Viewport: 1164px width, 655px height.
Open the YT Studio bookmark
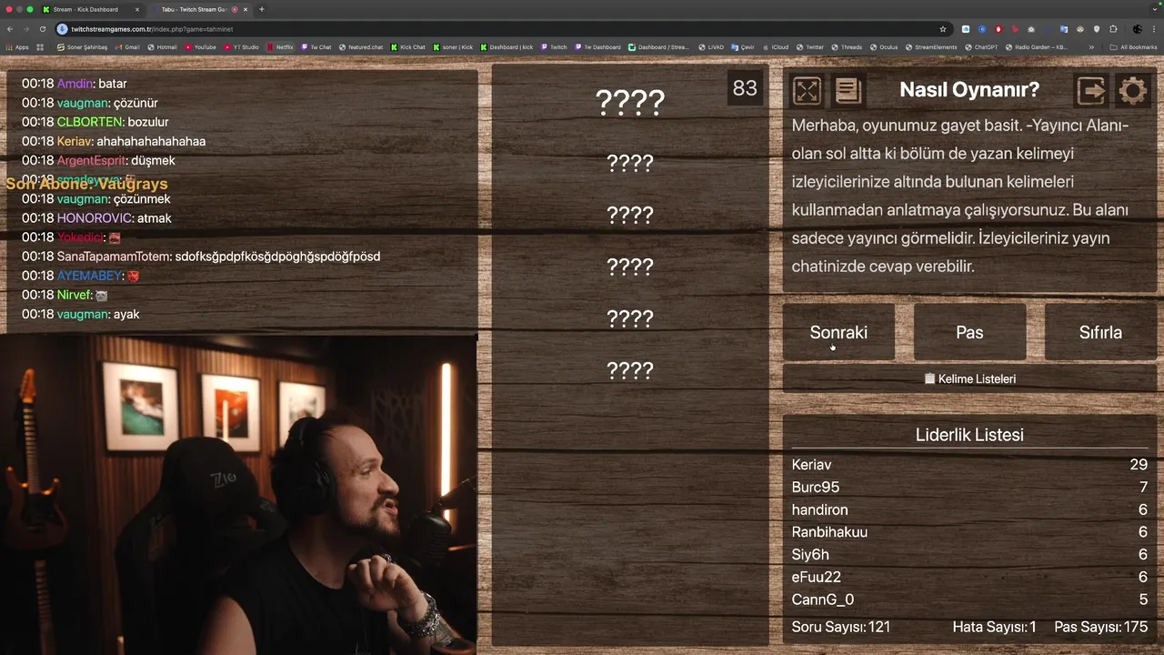[x=241, y=47]
